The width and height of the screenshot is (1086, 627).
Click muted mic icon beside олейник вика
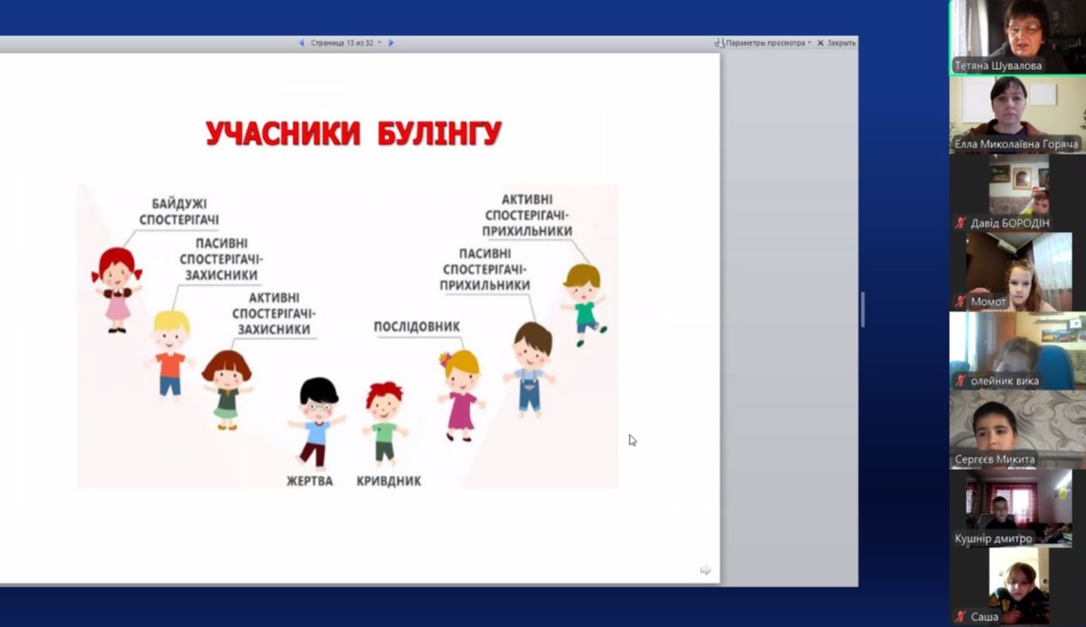pos(961,381)
